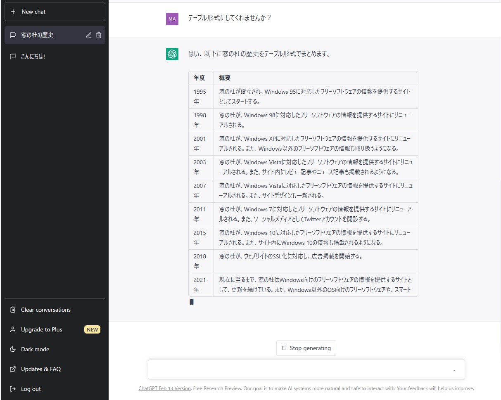Start a New chat

[x=55, y=12]
